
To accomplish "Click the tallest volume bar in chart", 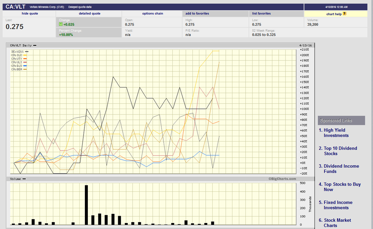I will (x=86, y=205).
